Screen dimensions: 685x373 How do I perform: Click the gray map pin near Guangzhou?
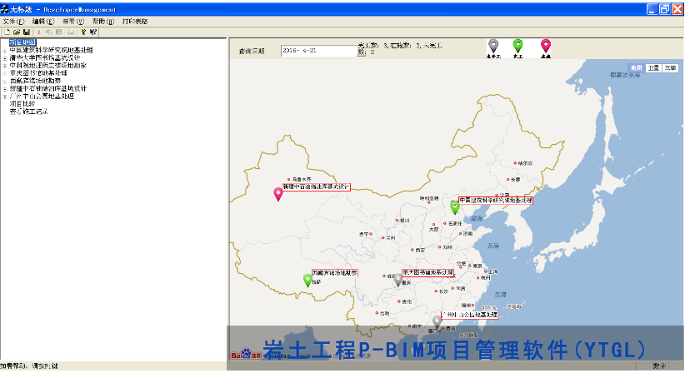[x=437, y=322]
